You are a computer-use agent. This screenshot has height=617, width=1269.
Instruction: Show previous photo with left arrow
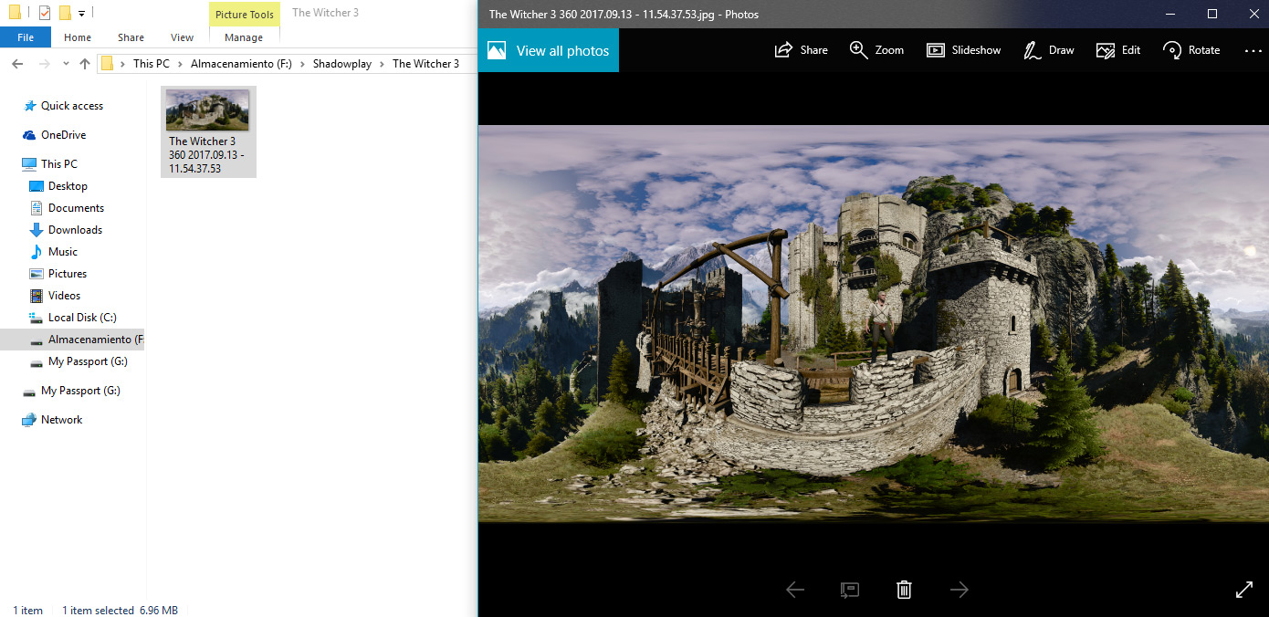(x=795, y=590)
